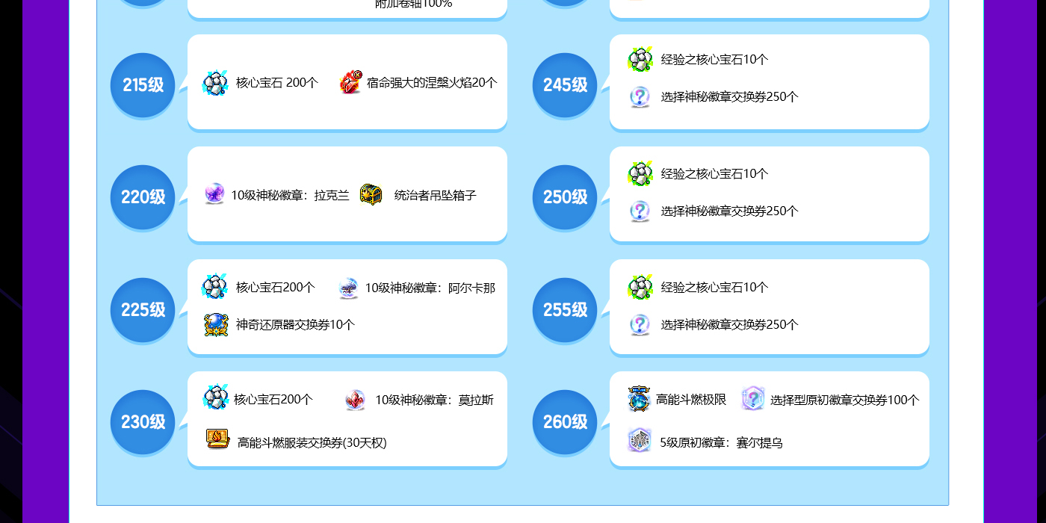Click the 高能斗燃极限 icon in the 260级 row
Screen dimensions: 1046x523
point(639,399)
